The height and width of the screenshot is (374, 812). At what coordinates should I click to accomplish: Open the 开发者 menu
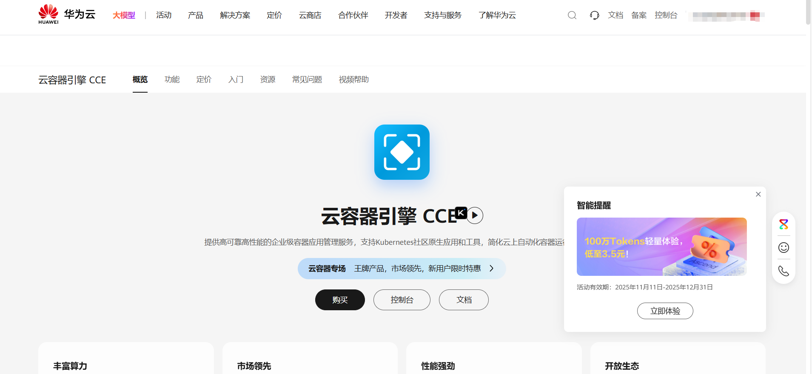(x=396, y=15)
